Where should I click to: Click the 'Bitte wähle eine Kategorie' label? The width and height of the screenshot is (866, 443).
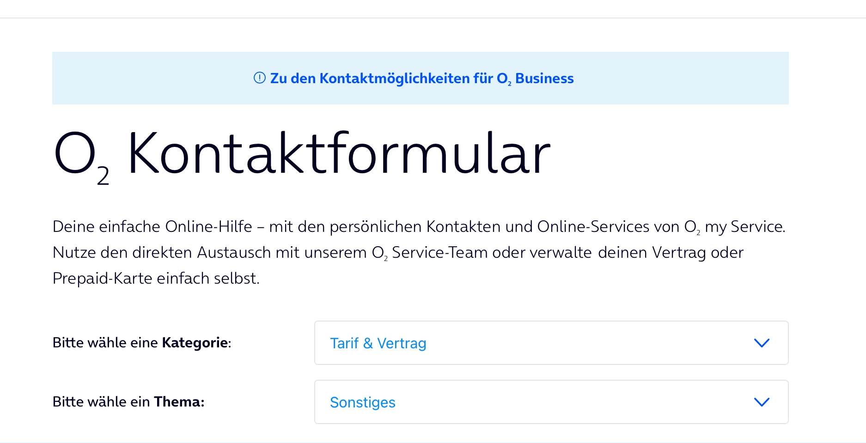(x=142, y=343)
